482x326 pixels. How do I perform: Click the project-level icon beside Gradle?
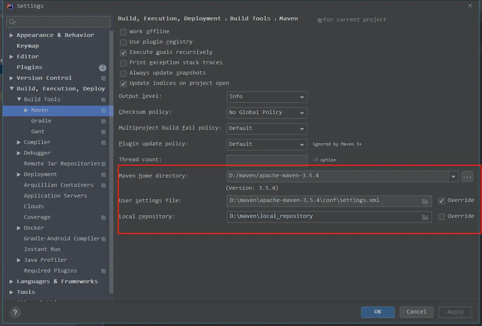click(103, 121)
